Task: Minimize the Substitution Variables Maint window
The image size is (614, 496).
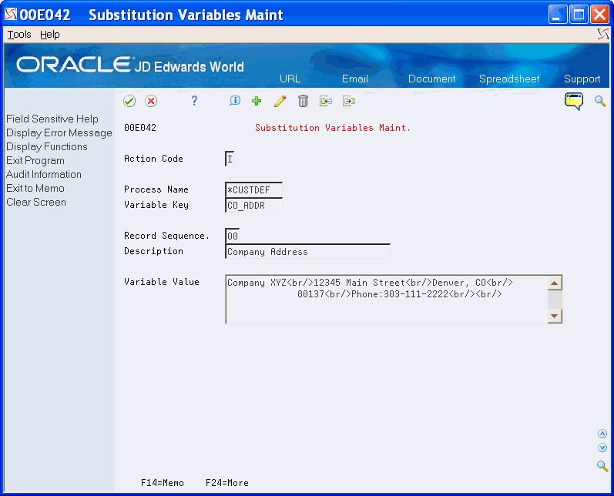Action: 558,15
